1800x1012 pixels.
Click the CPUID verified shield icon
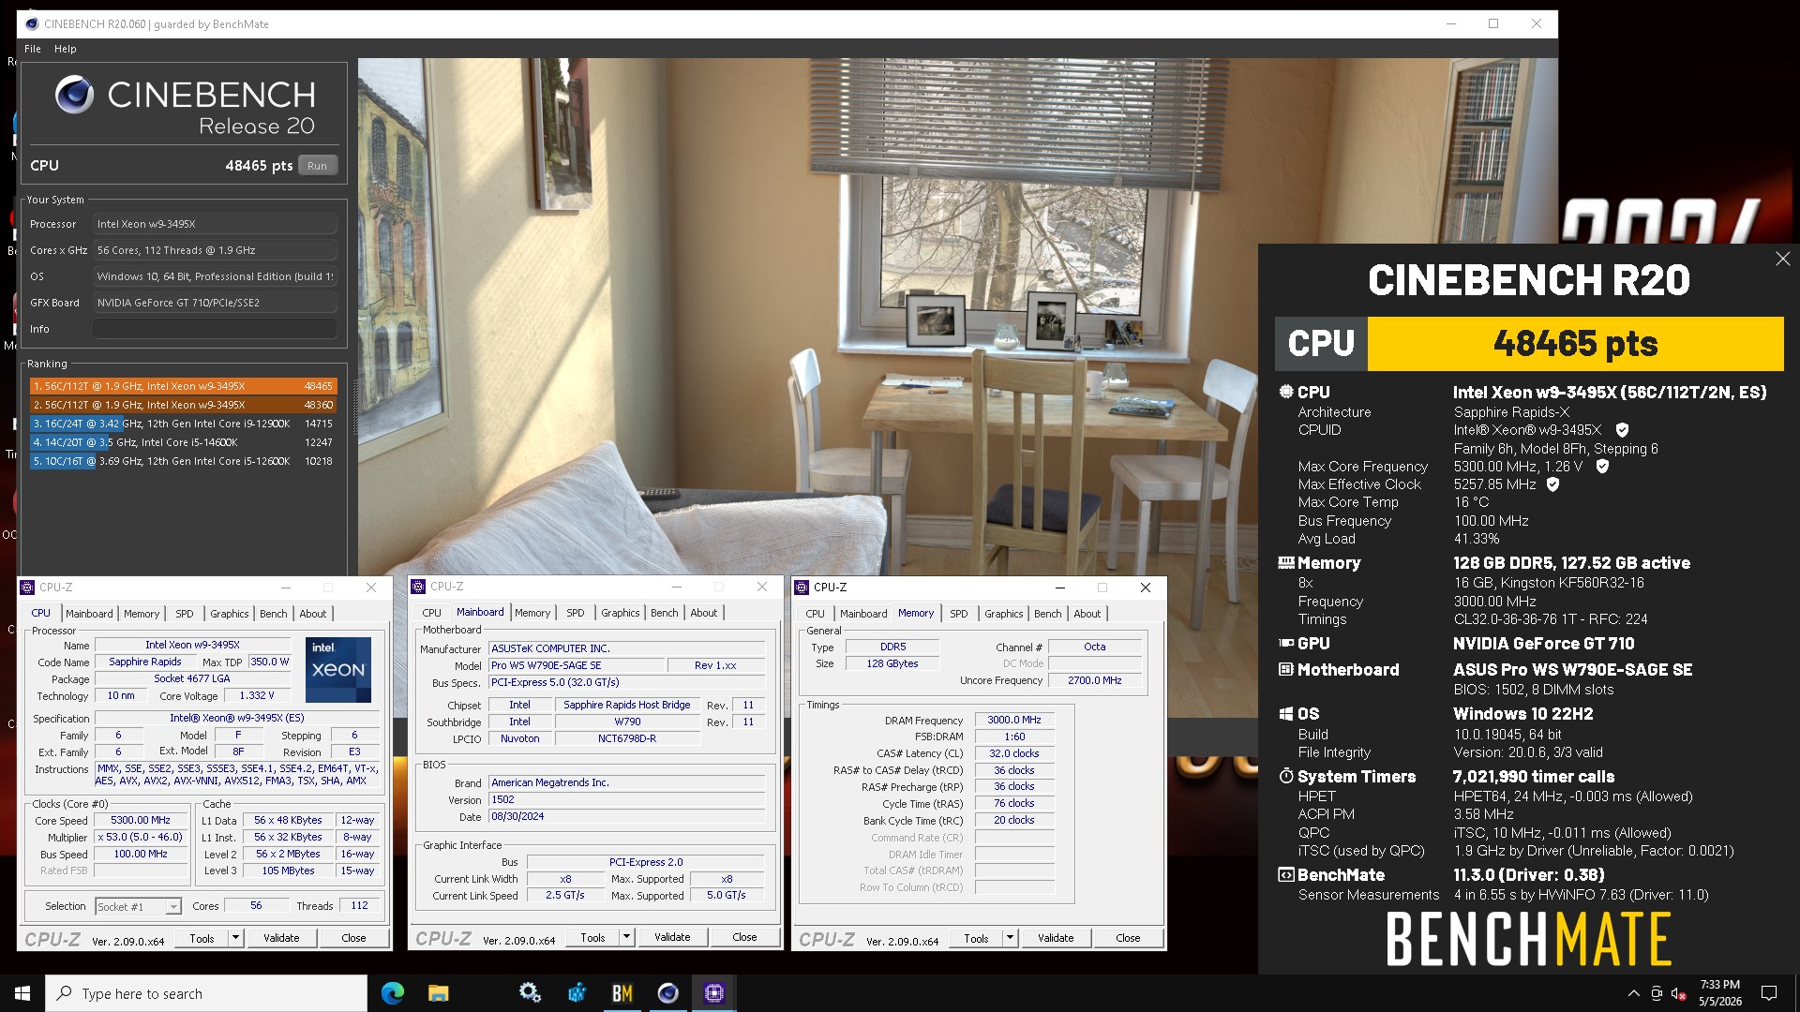point(1622,430)
